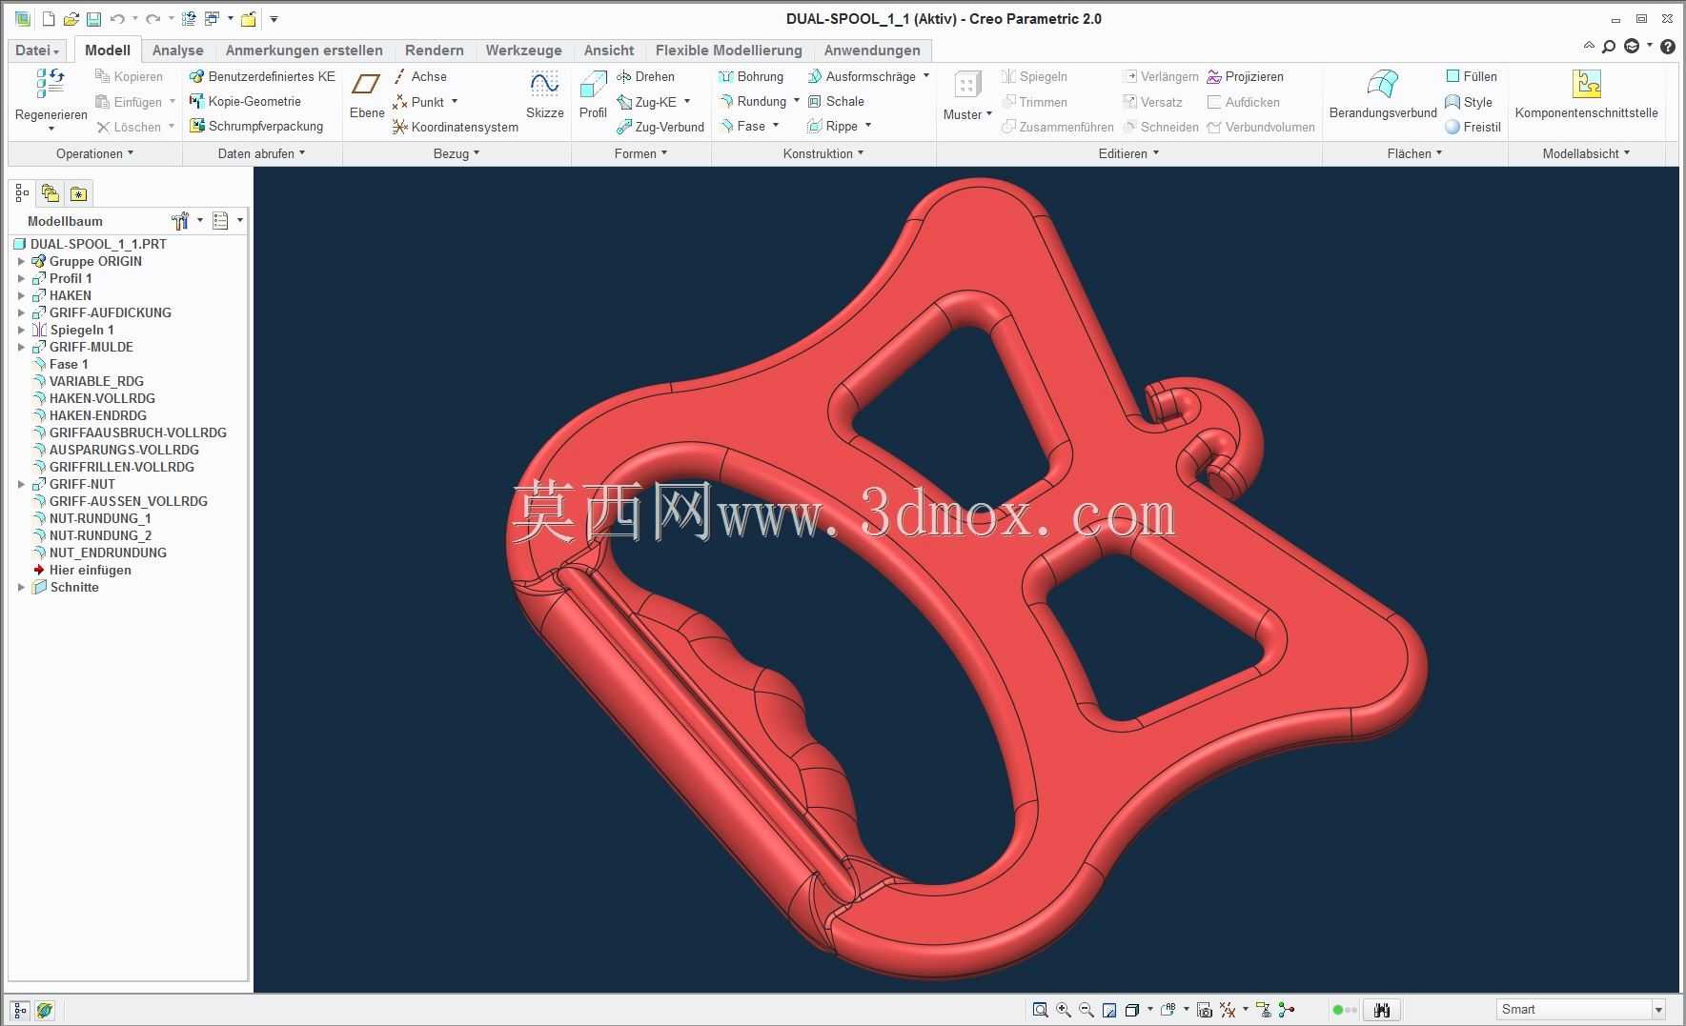This screenshot has width=1686, height=1026.
Task: Expand the Konstruktion group menu
Action: [823, 153]
